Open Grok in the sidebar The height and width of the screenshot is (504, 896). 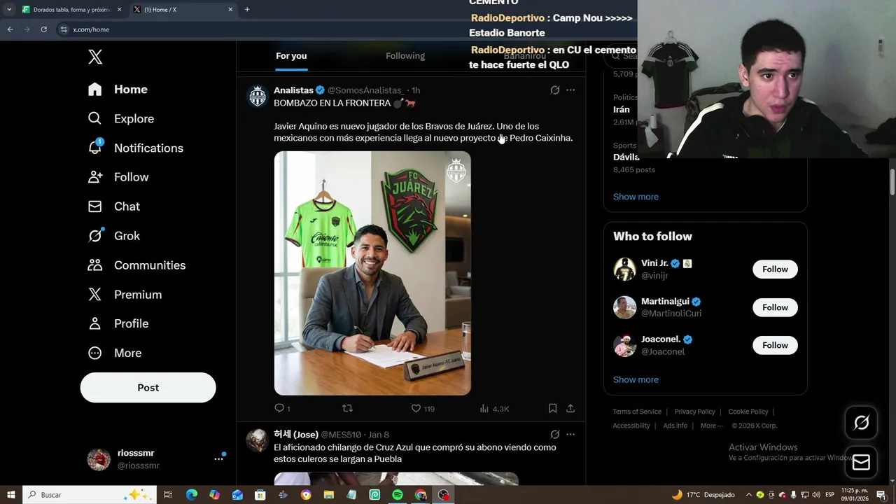[x=113, y=236]
